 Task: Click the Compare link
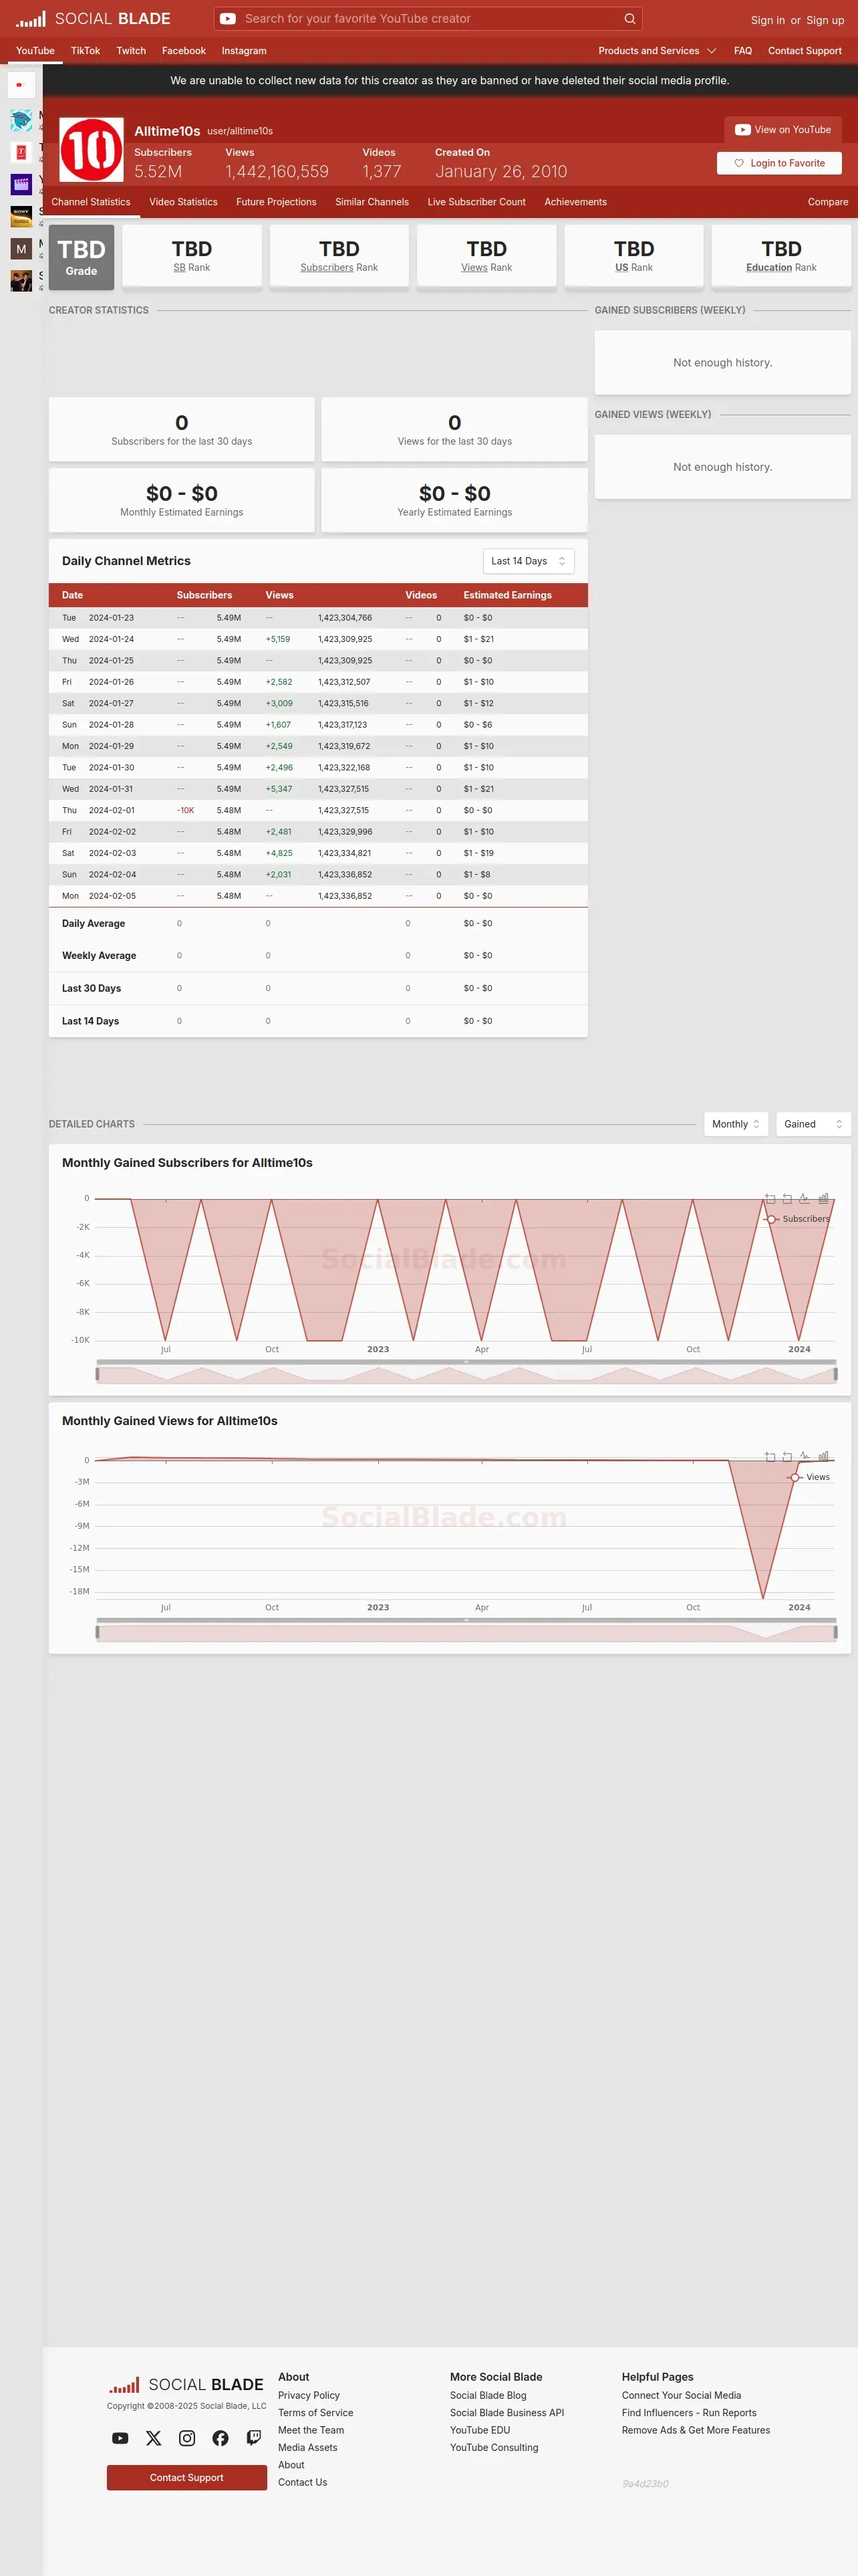[x=828, y=202]
